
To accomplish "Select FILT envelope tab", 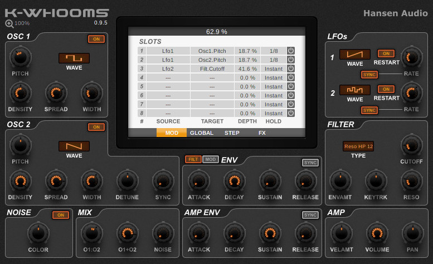I will 193,159.
